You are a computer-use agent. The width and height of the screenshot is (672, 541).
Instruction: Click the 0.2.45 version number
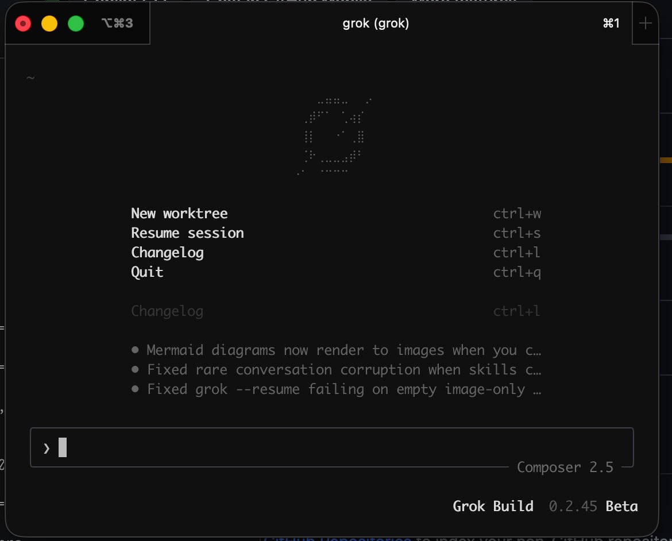(x=573, y=507)
